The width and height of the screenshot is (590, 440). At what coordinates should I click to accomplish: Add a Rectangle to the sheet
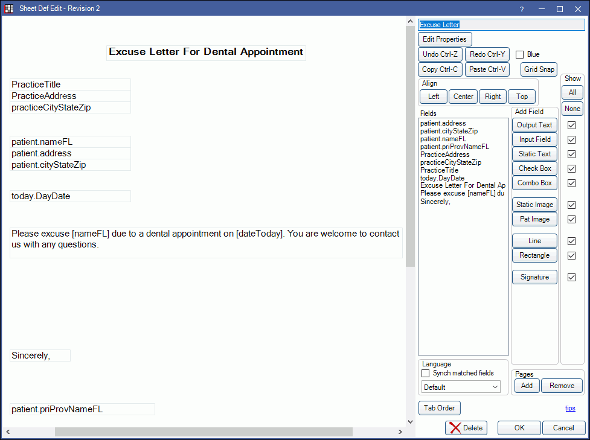click(x=534, y=255)
